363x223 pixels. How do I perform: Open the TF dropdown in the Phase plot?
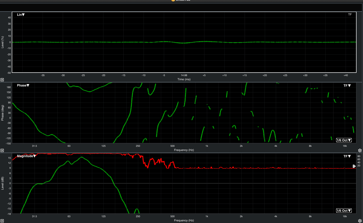point(347,86)
